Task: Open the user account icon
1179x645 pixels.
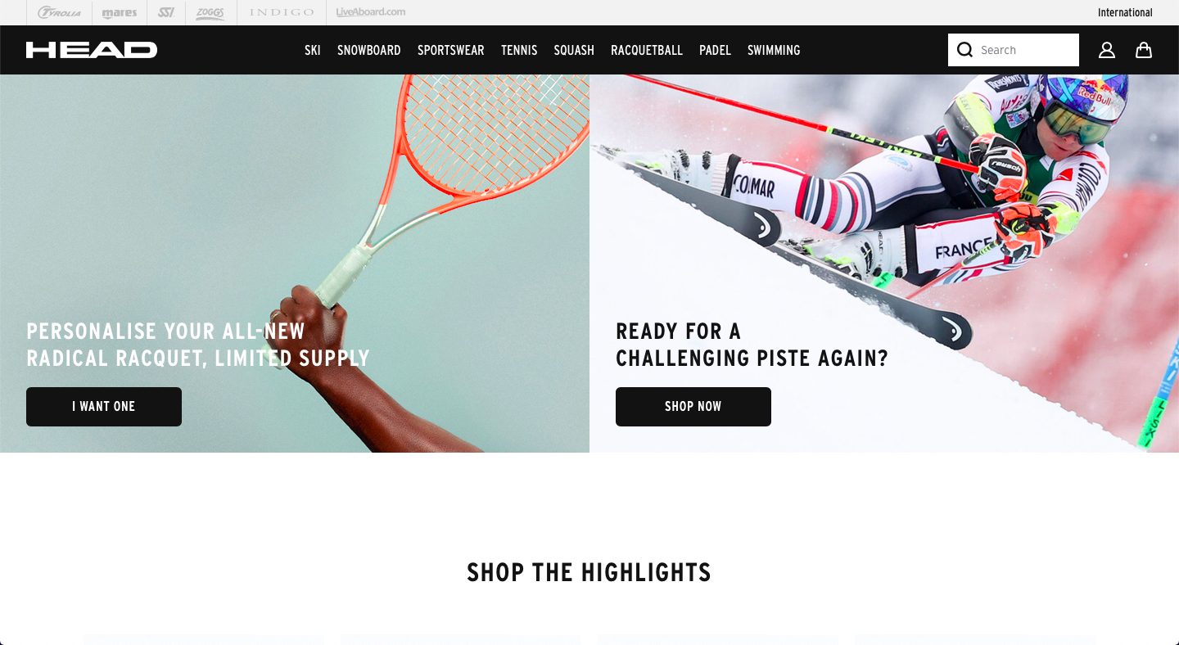Action: (x=1107, y=50)
